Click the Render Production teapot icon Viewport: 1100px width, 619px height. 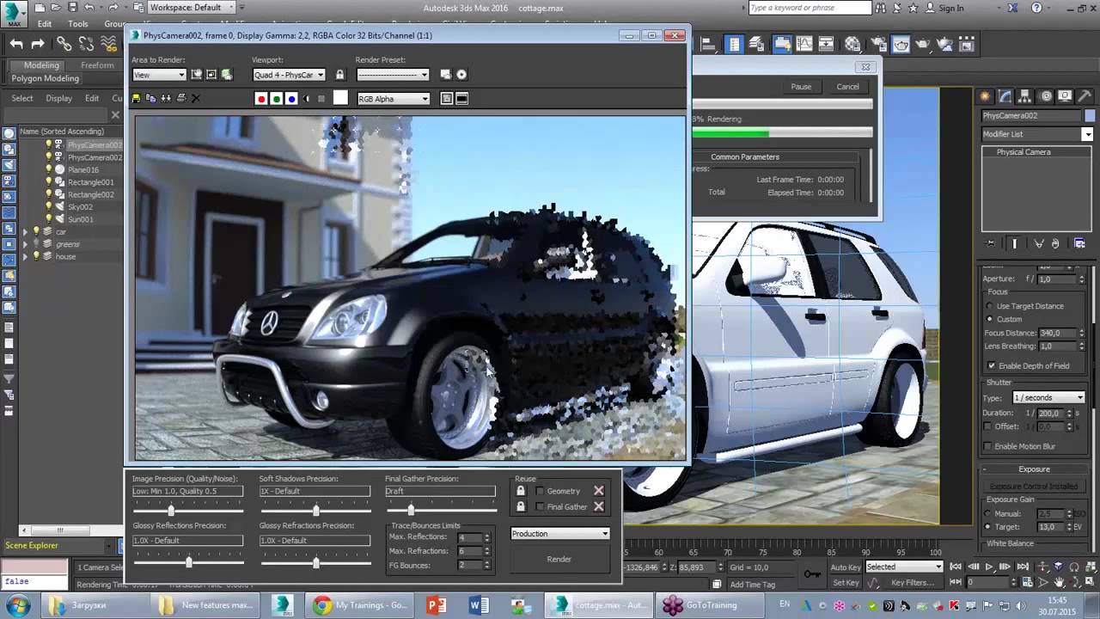point(923,44)
